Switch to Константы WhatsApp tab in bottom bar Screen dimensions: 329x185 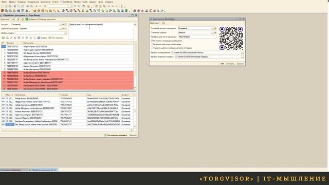[14, 170]
